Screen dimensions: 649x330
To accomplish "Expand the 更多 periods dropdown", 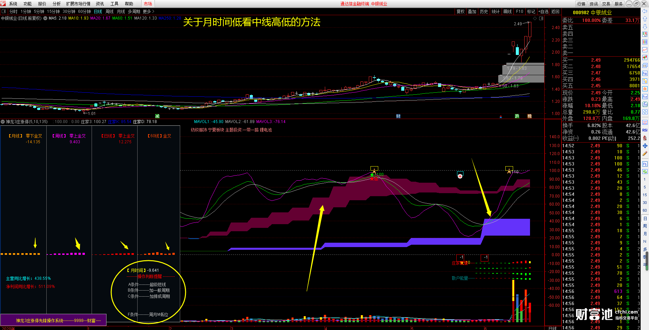I will point(148,11).
